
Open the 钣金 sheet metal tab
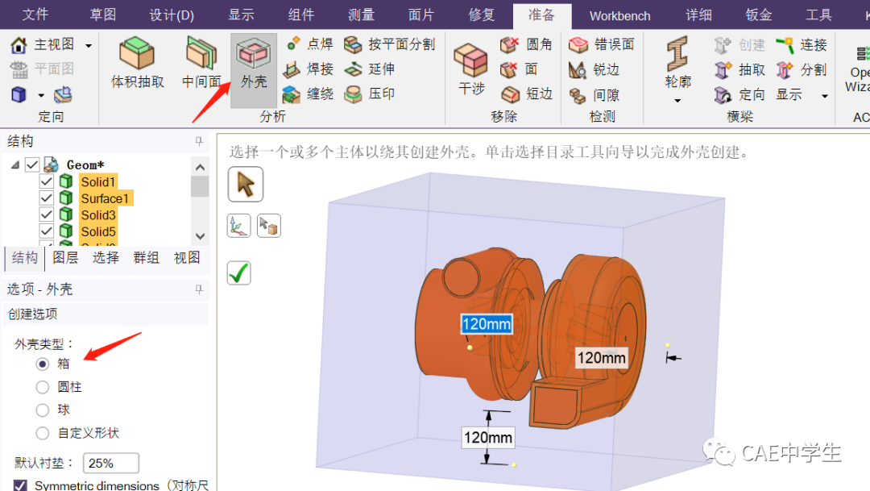759,15
